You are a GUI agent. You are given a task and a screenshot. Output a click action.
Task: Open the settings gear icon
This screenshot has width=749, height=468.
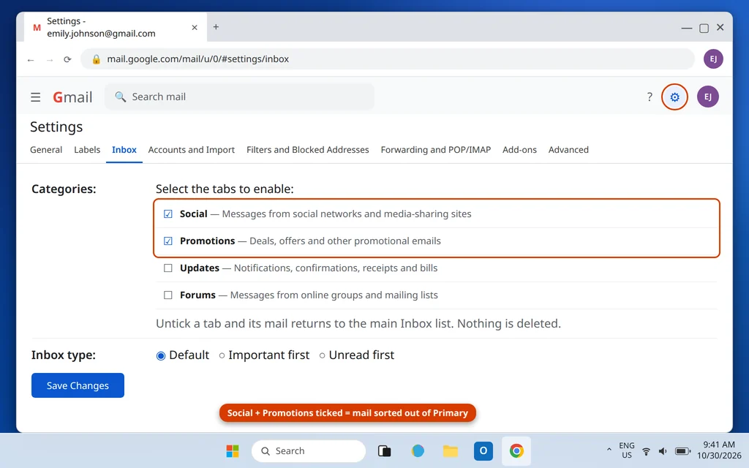click(x=674, y=97)
